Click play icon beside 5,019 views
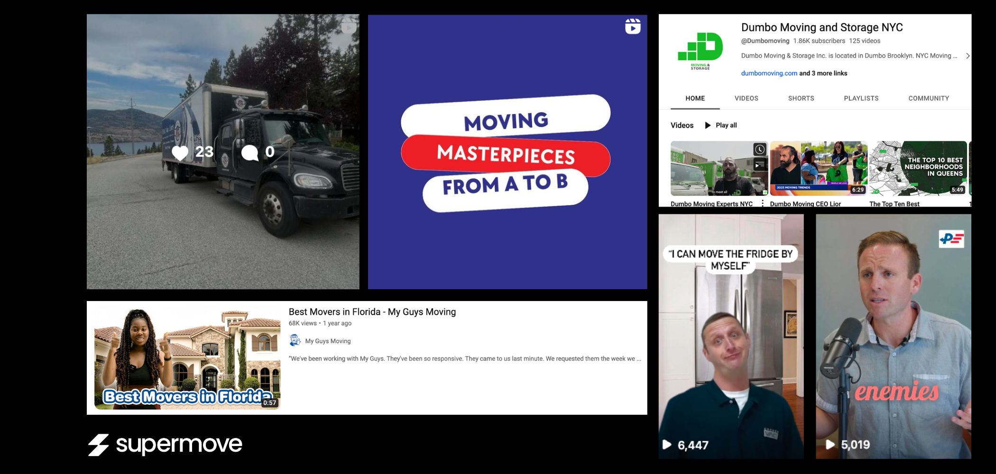Viewport: 996px width, 474px height. point(830,444)
